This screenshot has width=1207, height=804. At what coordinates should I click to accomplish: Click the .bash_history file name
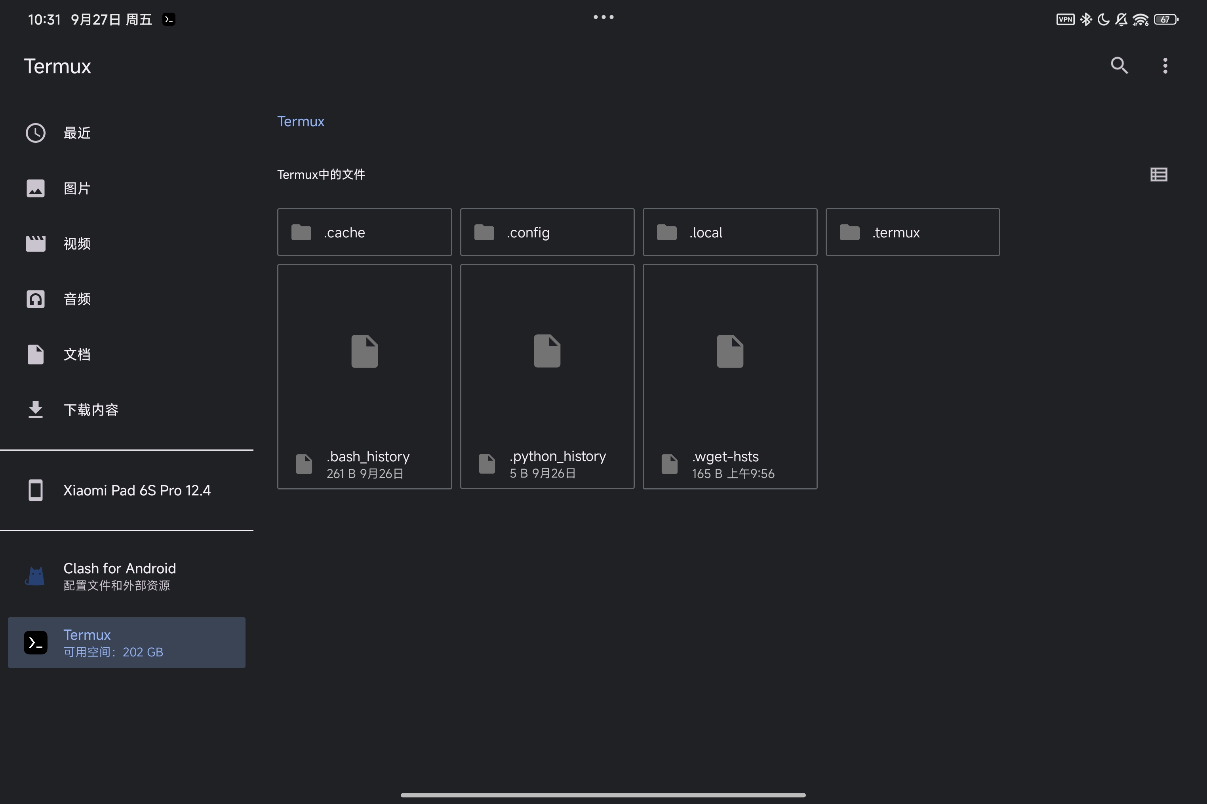[x=368, y=456]
